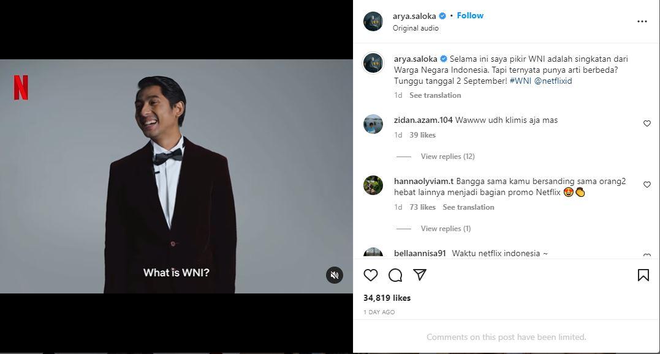Open hannaolyviam.t's profile avatar
Screen dimensions: 660x354
pos(373,185)
